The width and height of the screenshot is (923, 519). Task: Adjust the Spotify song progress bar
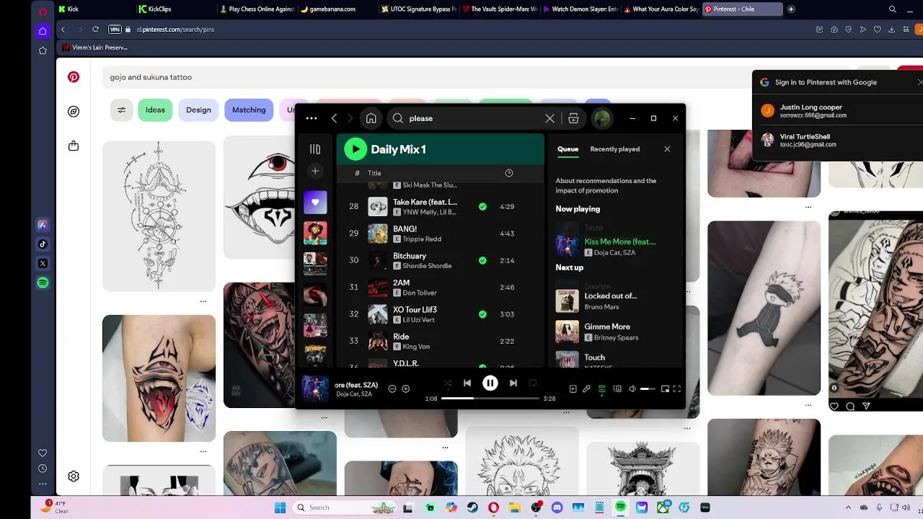[490, 399]
